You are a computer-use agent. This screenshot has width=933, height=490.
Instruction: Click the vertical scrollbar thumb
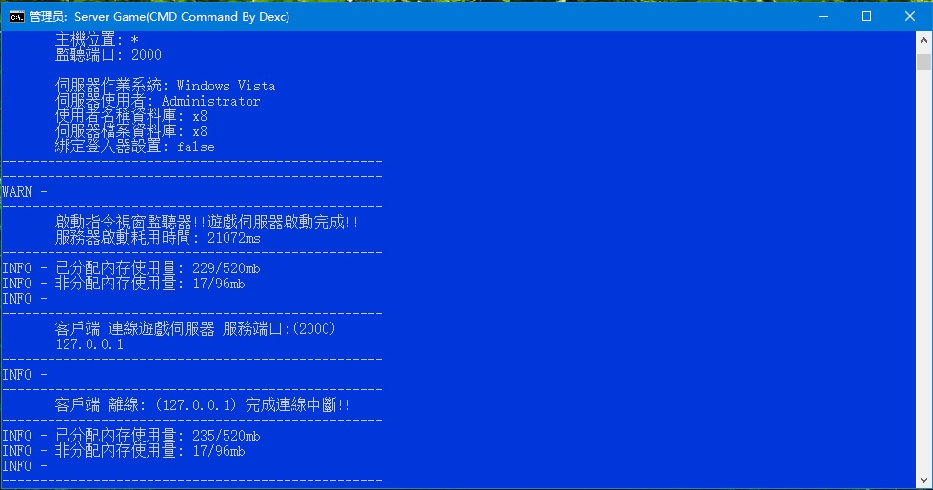[923, 62]
